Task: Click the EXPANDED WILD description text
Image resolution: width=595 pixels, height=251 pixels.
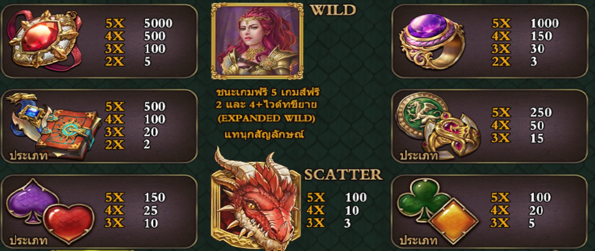Action: pyautogui.click(x=266, y=118)
